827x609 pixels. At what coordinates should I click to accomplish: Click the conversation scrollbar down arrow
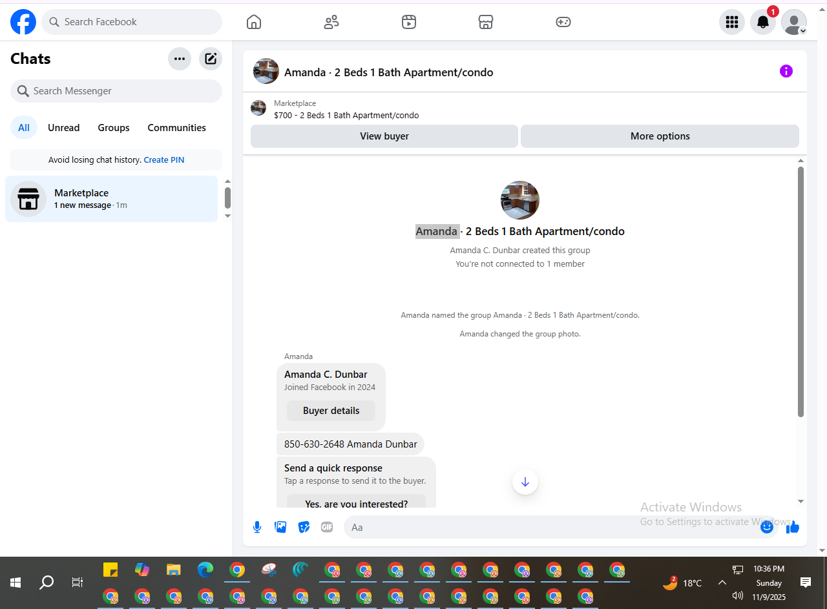pos(801,501)
